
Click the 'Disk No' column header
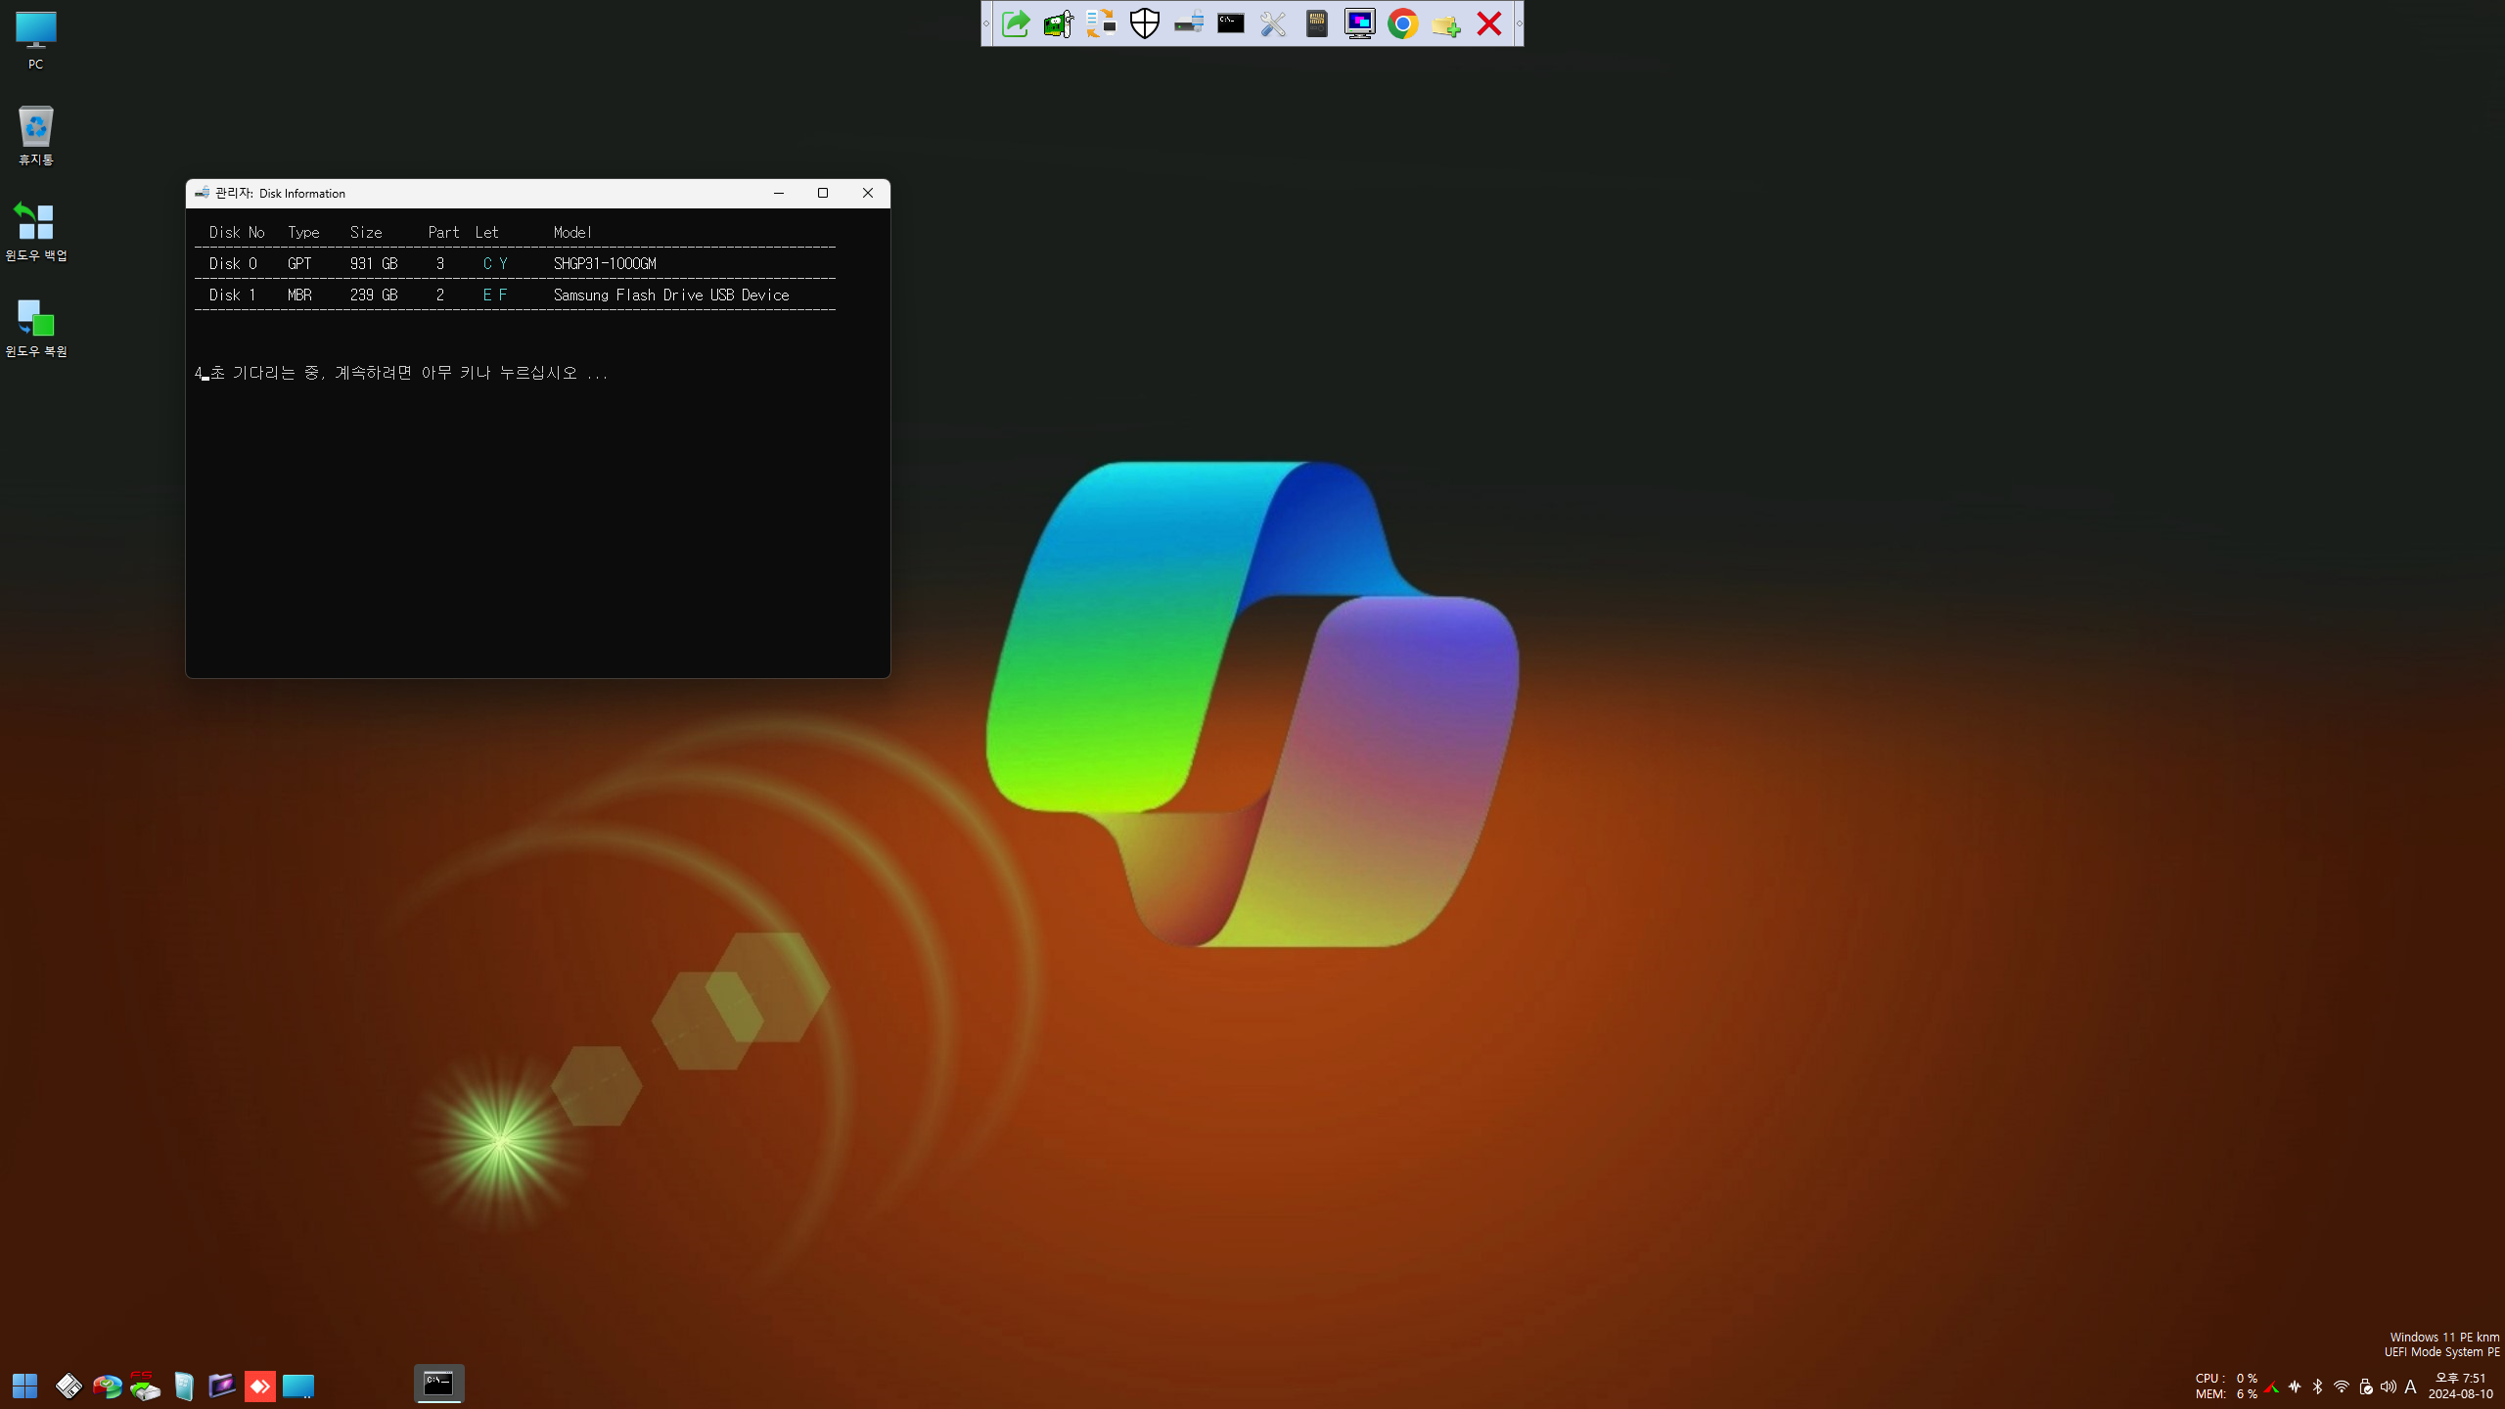237,232
